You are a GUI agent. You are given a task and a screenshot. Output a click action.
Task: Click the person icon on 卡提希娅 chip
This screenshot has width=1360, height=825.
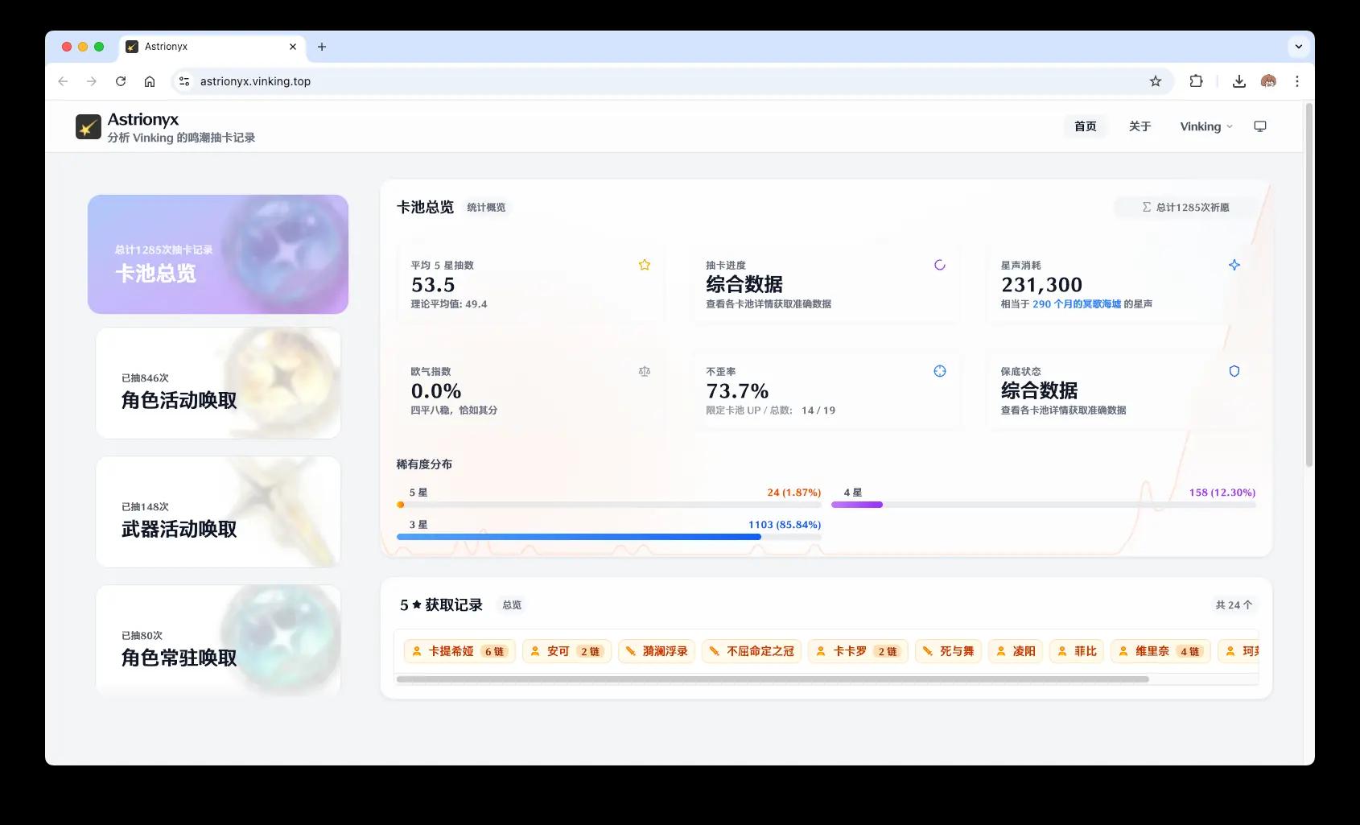point(417,651)
